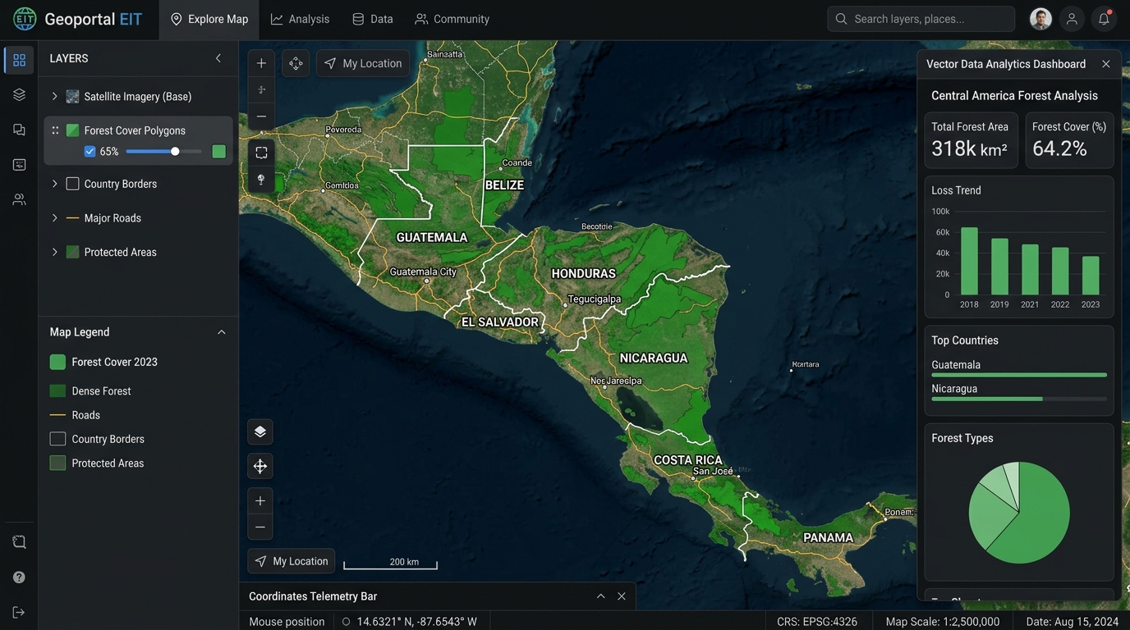The width and height of the screenshot is (1130, 630).
Task: Collapse the Coordinates Telemetry Bar
Action: pyautogui.click(x=600, y=596)
